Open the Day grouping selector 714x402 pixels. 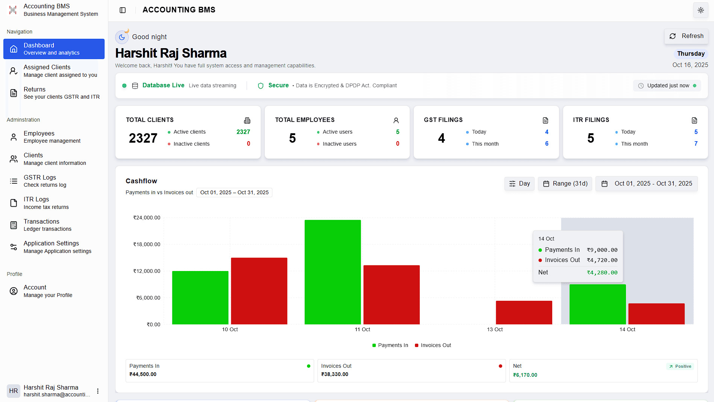coord(519,184)
